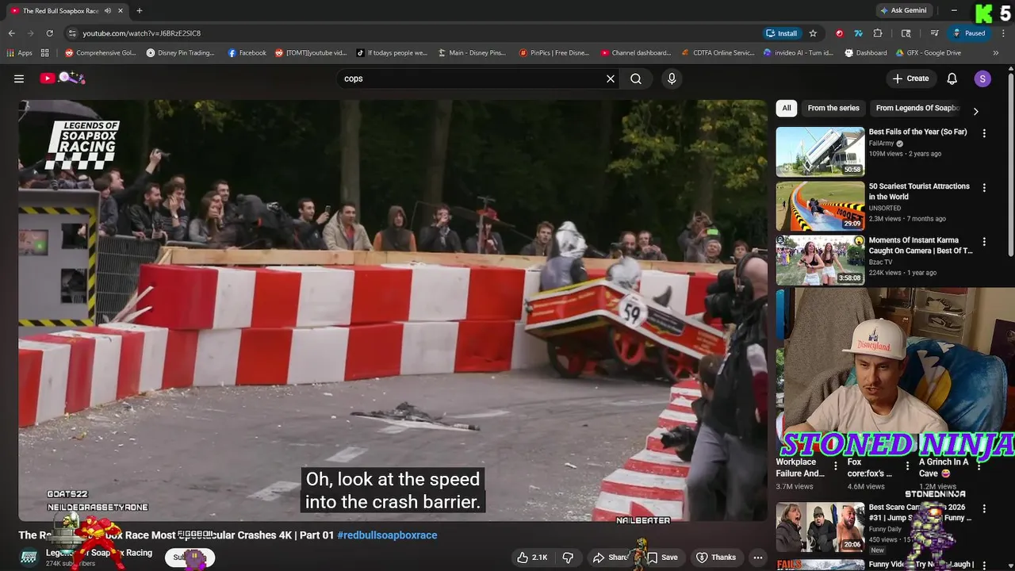The width and height of the screenshot is (1015, 571).
Task: Clear the search box text
Action: click(x=611, y=79)
